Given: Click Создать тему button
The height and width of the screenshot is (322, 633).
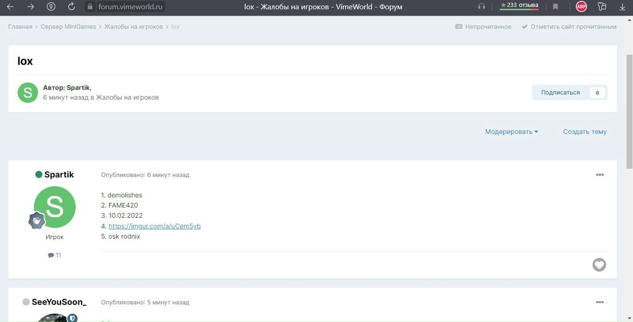Looking at the screenshot, I should [x=585, y=132].
